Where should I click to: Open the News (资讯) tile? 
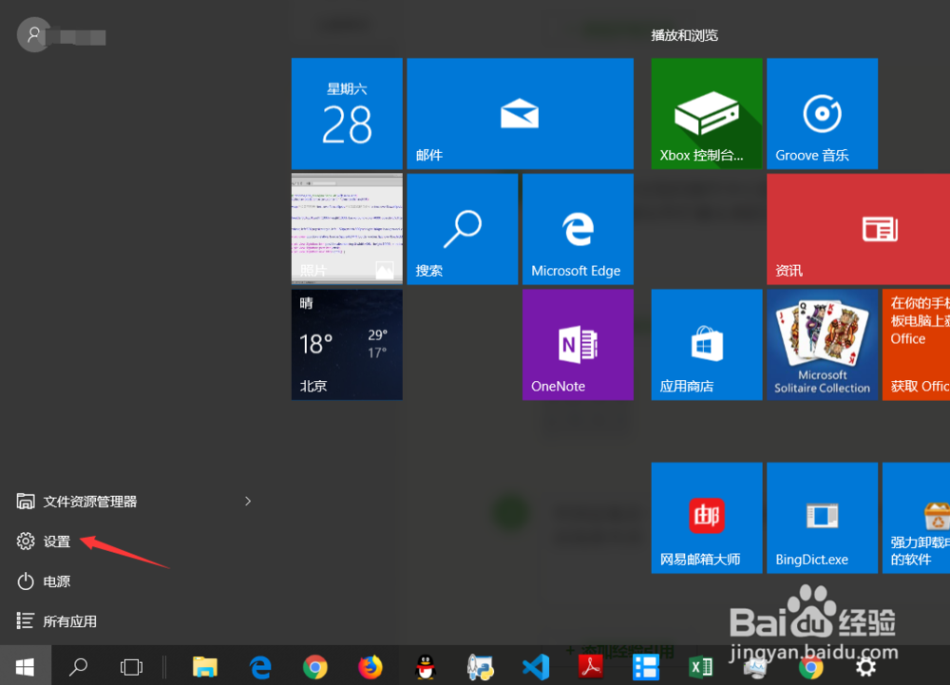859,229
